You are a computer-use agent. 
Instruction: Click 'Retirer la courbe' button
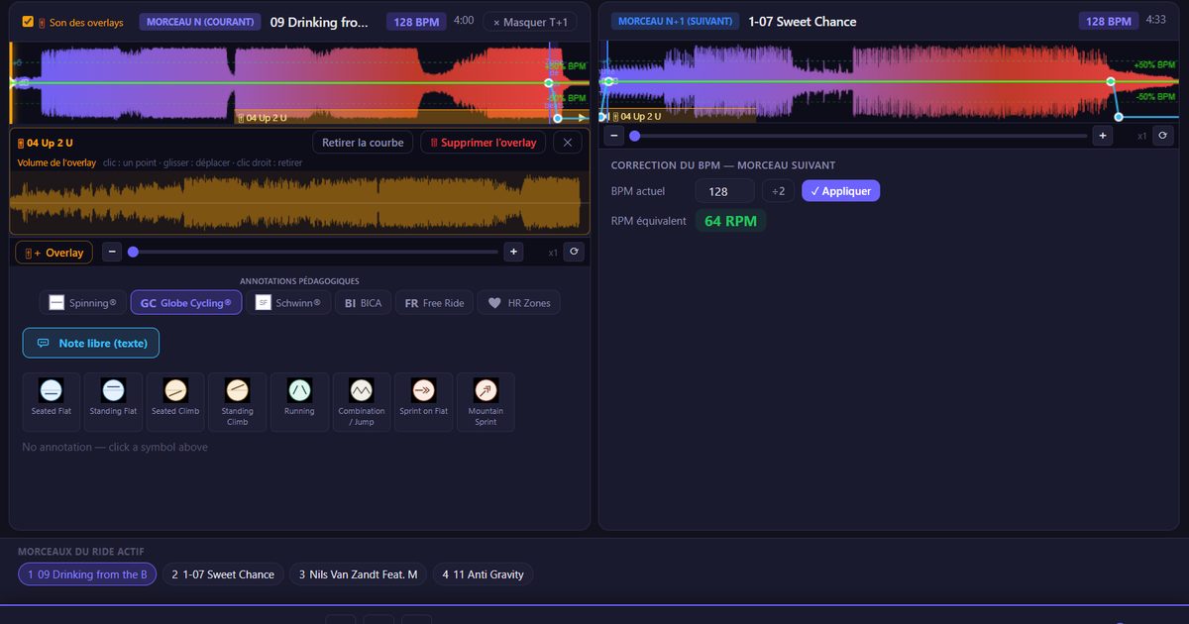(363, 143)
